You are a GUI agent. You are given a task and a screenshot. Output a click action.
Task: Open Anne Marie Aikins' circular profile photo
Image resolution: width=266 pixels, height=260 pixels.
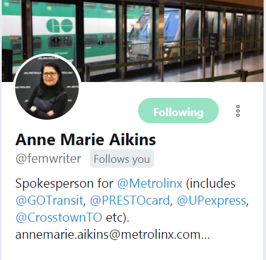coord(47,87)
